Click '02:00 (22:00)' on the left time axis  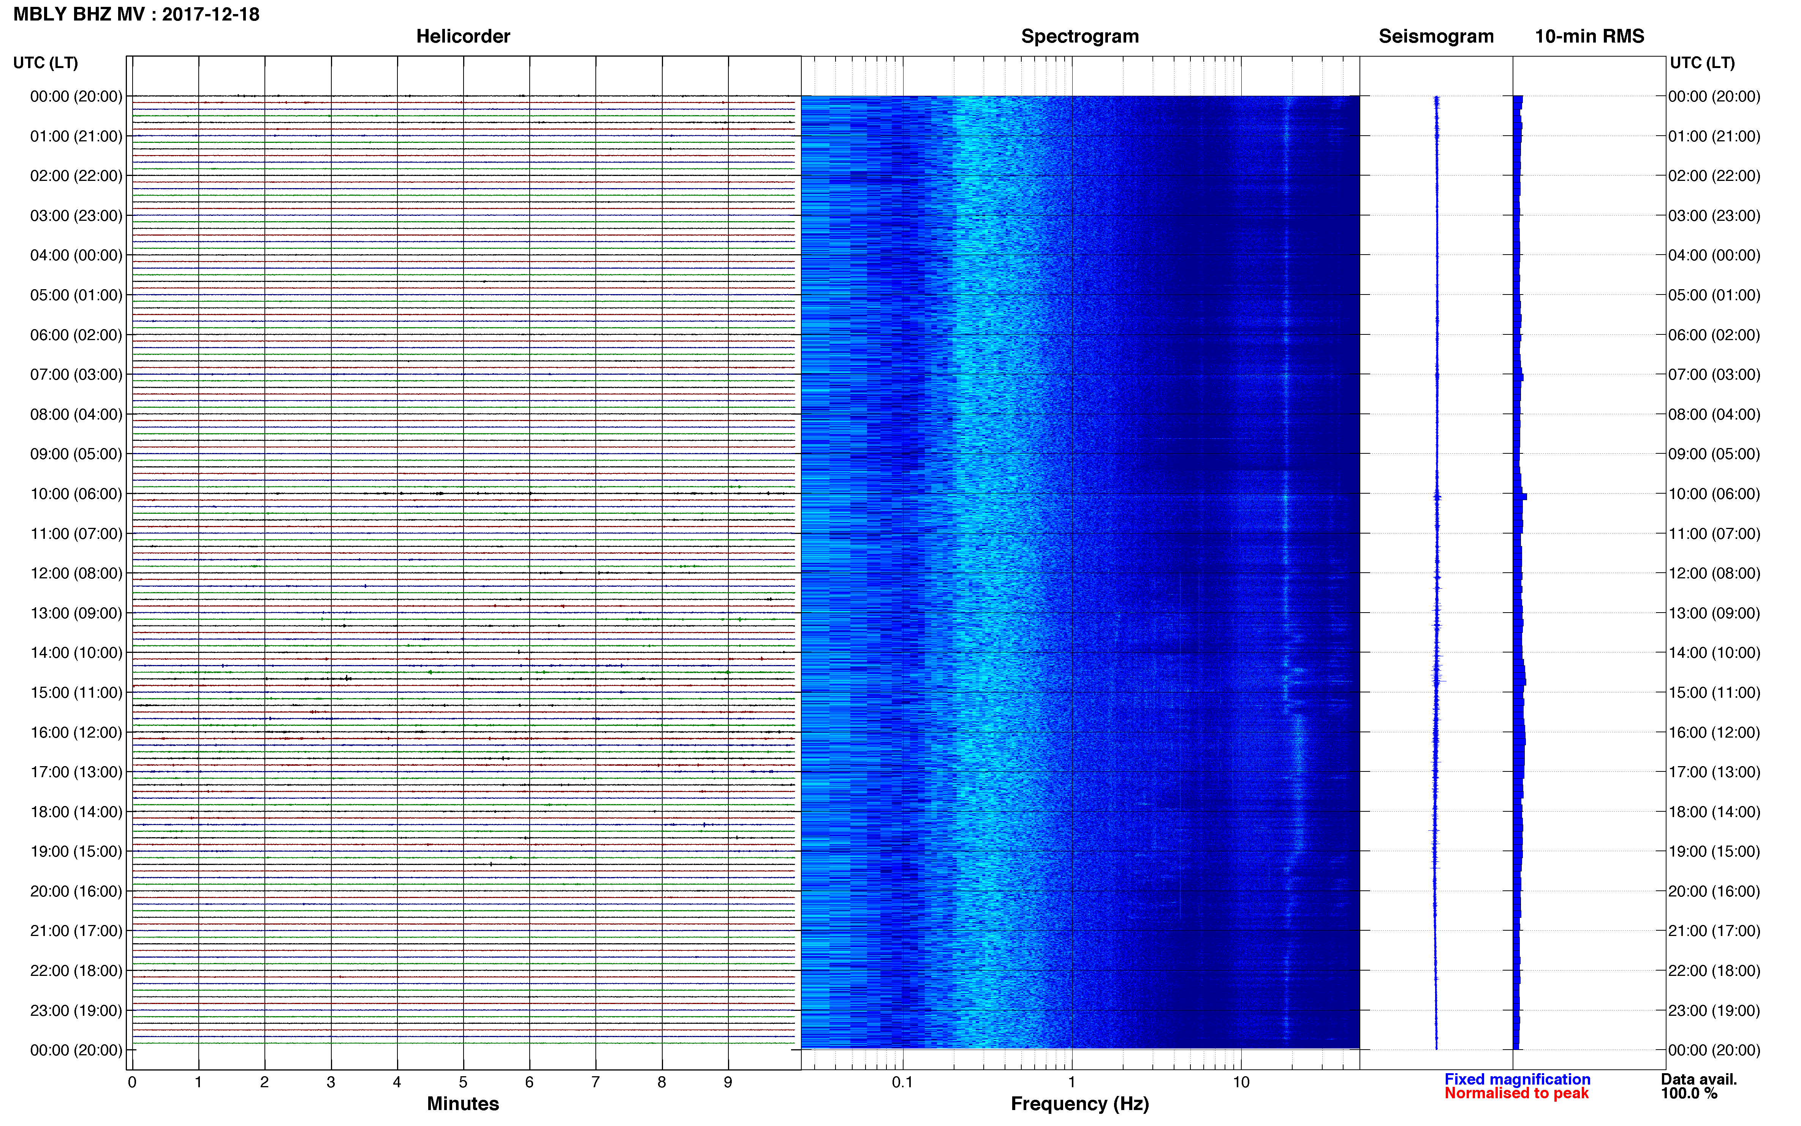(76, 176)
